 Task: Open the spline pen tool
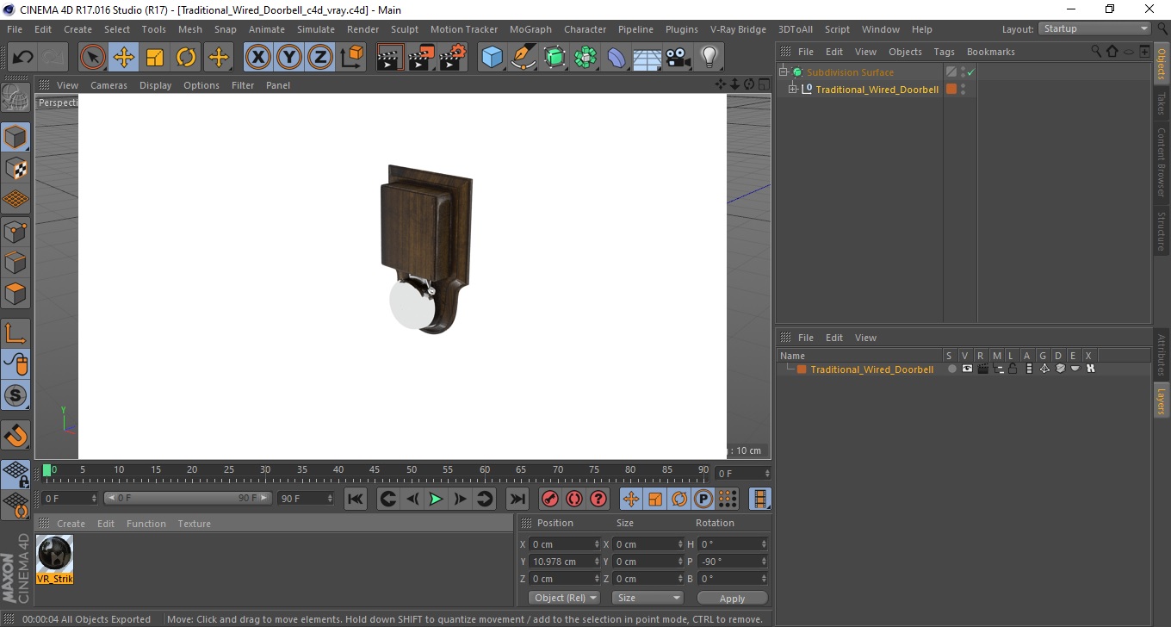pos(524,58)
